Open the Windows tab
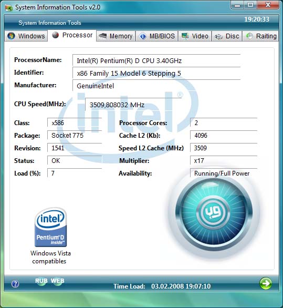Image resolution: width=283 pixels, height=308 pixels. tap(26, 36)
